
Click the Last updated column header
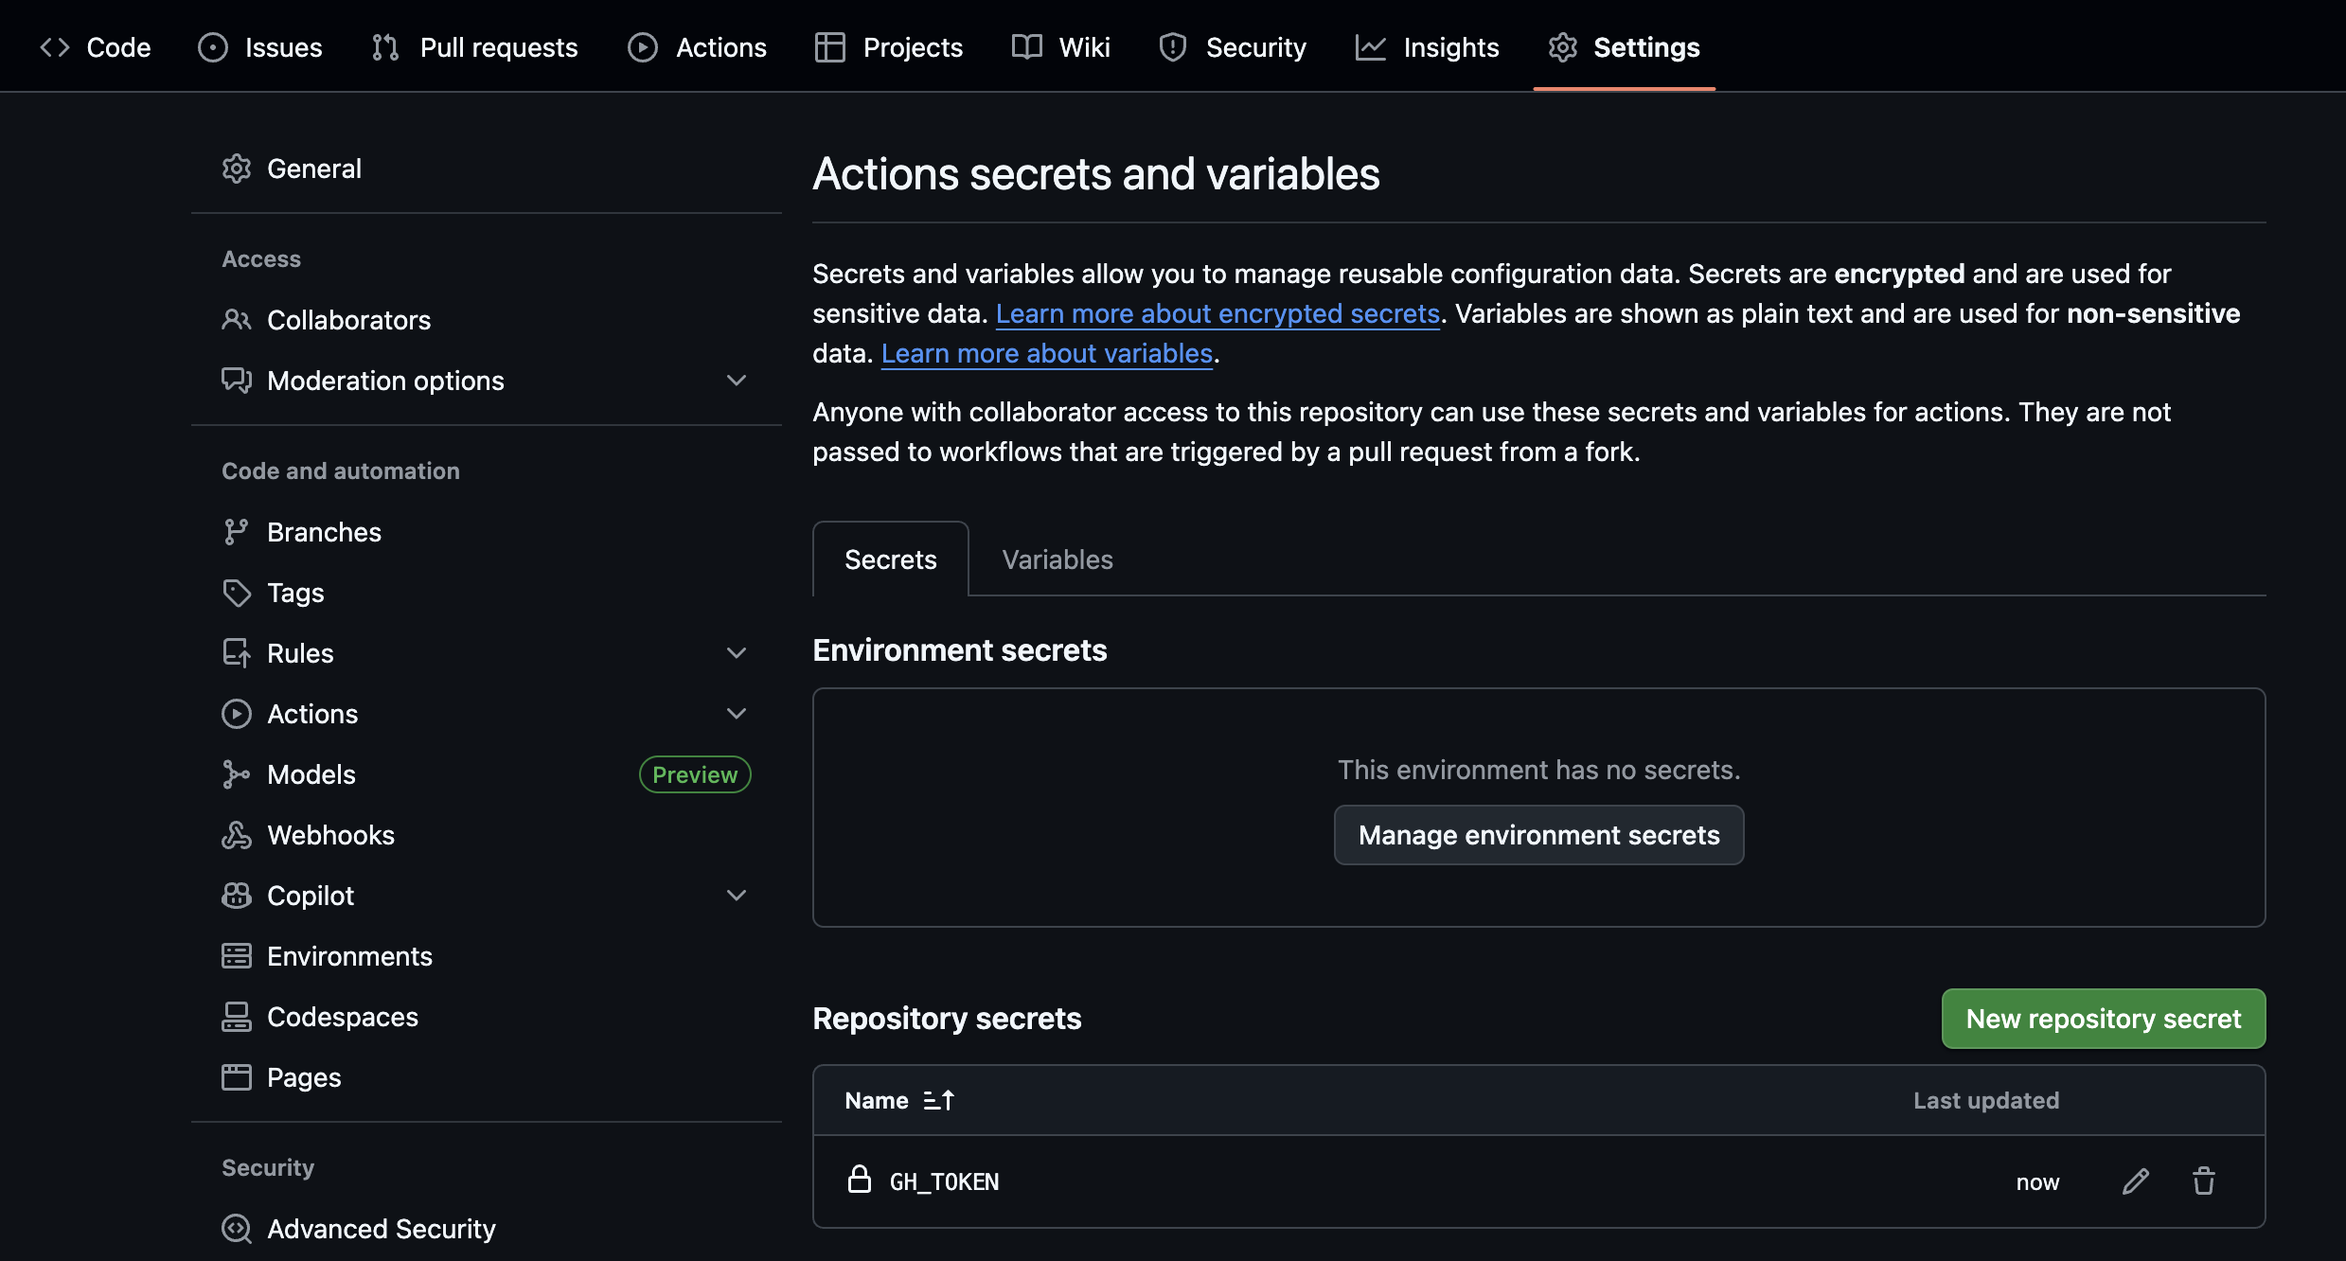(x=1986, y=1100)
